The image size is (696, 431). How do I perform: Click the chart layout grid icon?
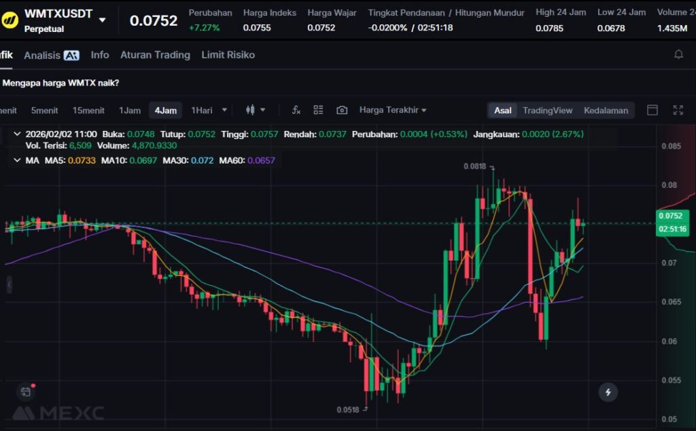tap(318, 110)
